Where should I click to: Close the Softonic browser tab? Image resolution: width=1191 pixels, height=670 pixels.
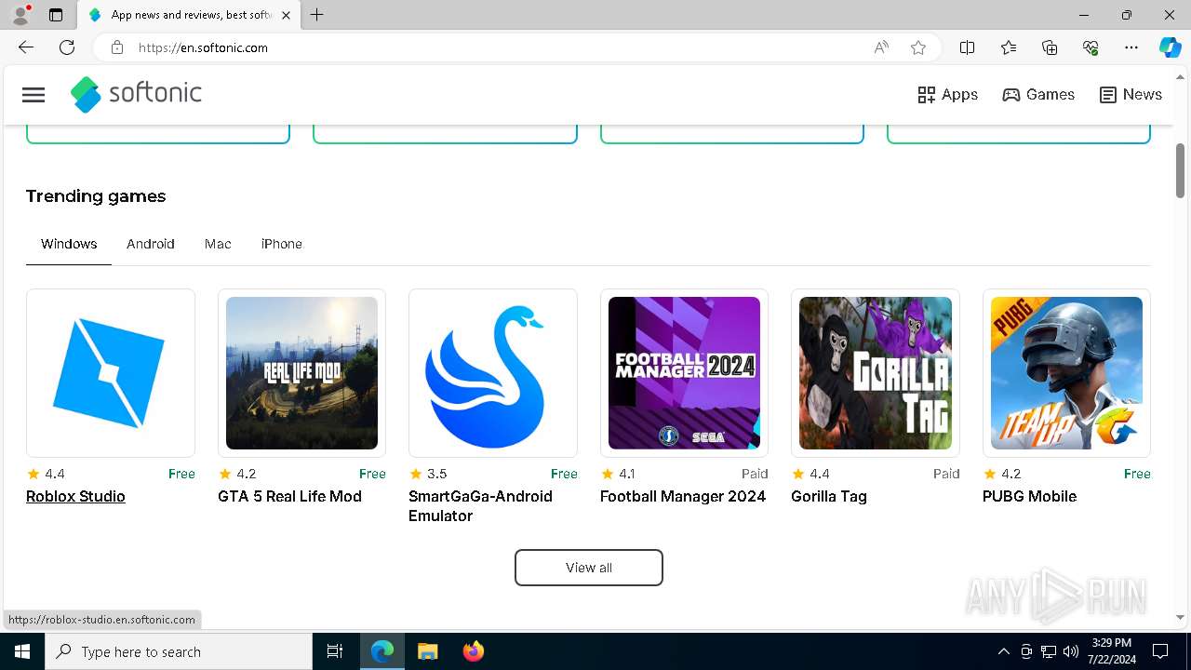pos(287,15)
